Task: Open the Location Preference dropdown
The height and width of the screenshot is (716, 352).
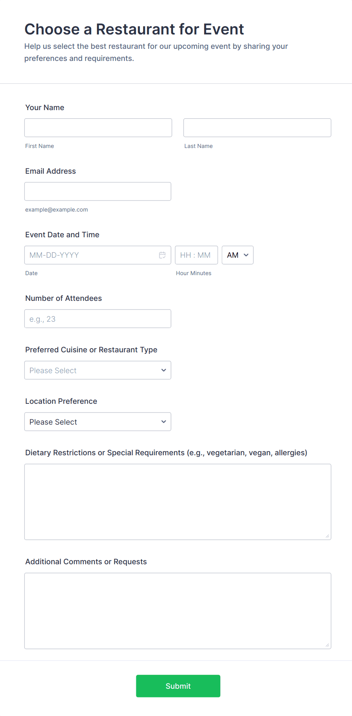Action: [x=98, y=422]
